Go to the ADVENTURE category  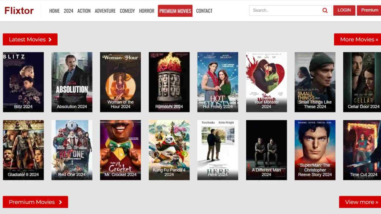[105, 11]
